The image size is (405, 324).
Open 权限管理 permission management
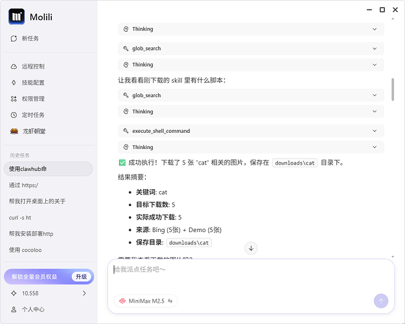(x=32, y=99)
